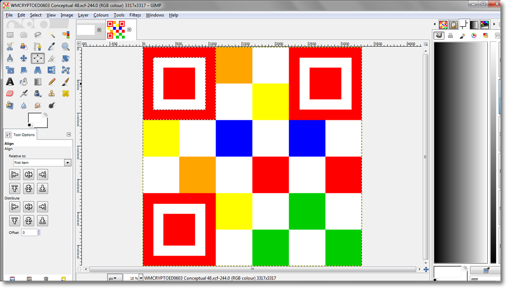Pick the Rotate tool
Screen dimensions: 508x289
(x=65, y=58)
